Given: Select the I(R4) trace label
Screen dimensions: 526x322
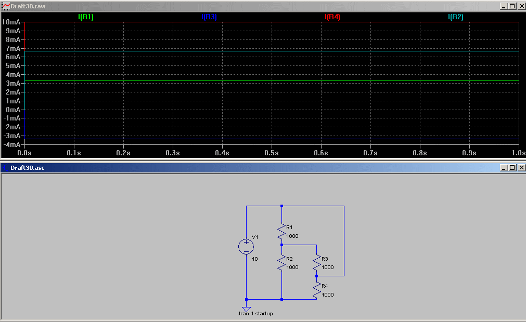Looking at the screenshot, I should 332,17.
